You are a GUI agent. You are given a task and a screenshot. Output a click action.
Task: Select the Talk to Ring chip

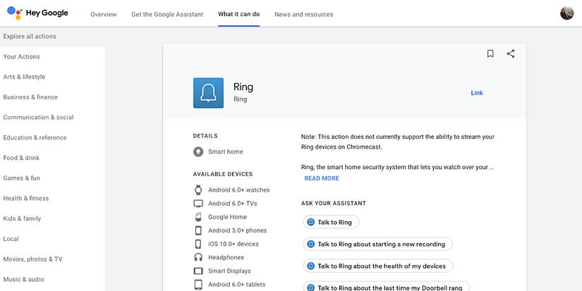[x=331, y=222]
